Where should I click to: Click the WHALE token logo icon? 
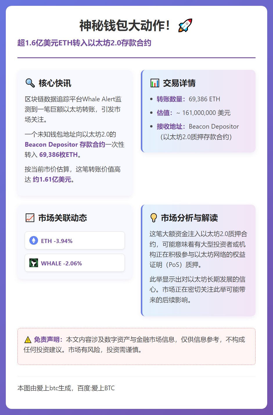coord(34,263)
